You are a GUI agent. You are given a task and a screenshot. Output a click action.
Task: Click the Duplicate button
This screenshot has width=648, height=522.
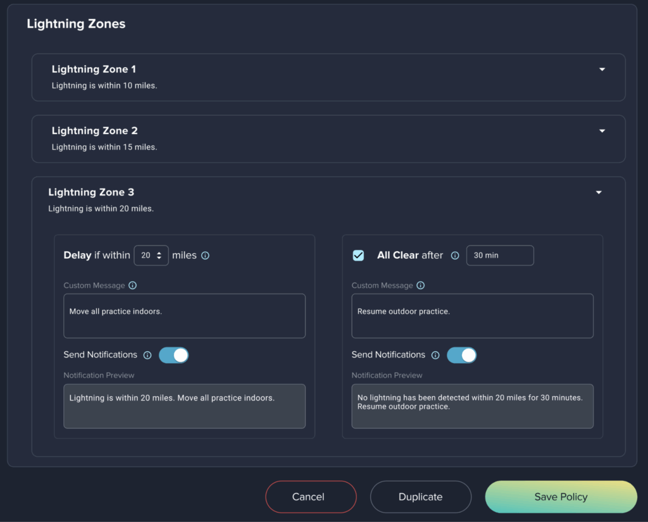tap(420, 497)
